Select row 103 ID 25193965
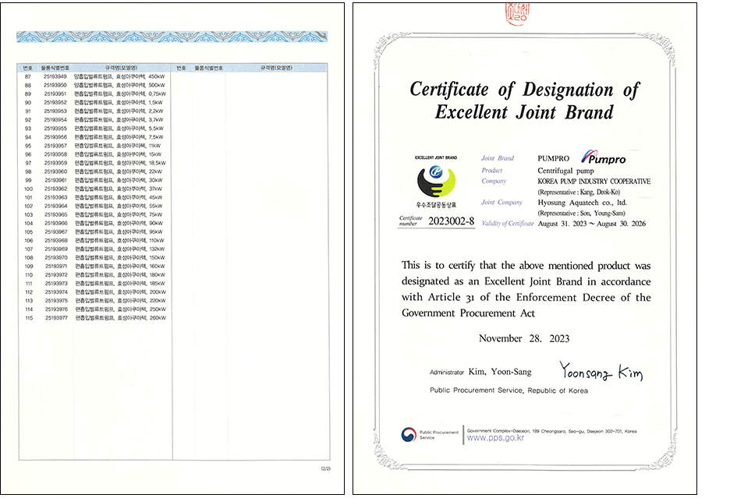Screen dimensions: 730x498 pyautogui.click(x=55, y=214)
